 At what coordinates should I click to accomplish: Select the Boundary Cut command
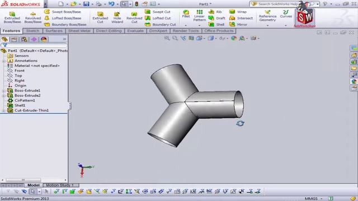point(161,25)
